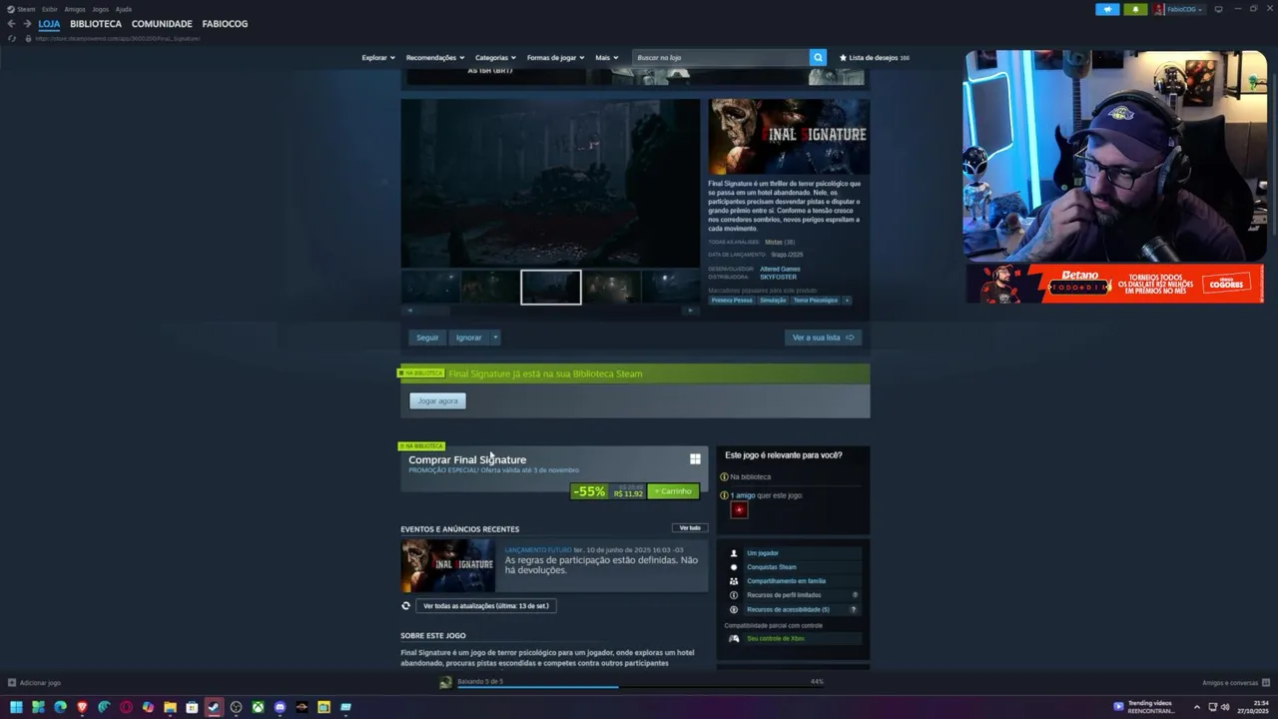
Task: Open Steam from the taskbar
Action: 214,707
